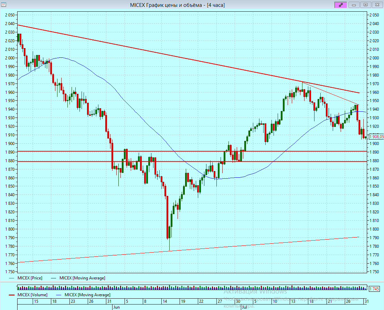Maximize the MICEX chart window

(366, 5)
